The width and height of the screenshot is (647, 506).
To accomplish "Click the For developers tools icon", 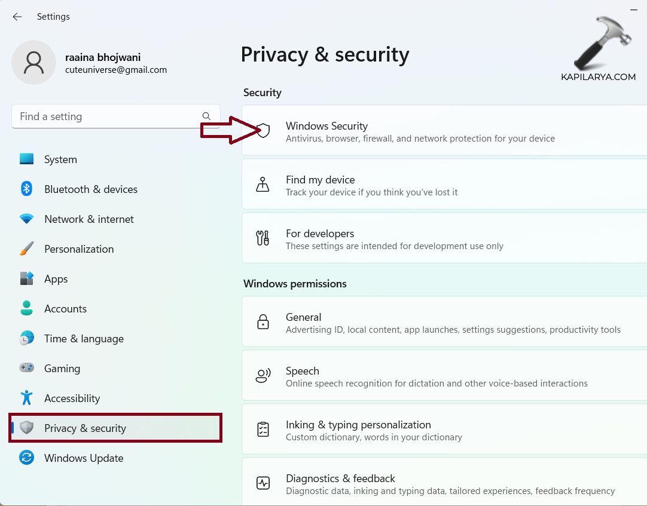I will pos(263,238).
